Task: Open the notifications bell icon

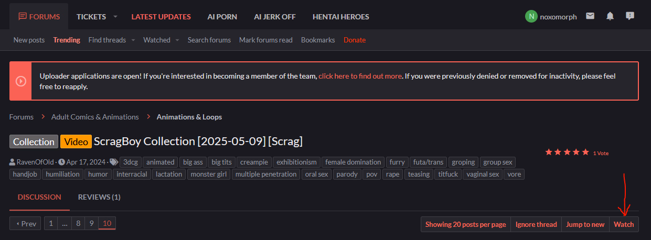Action: (x=610, y=16)
